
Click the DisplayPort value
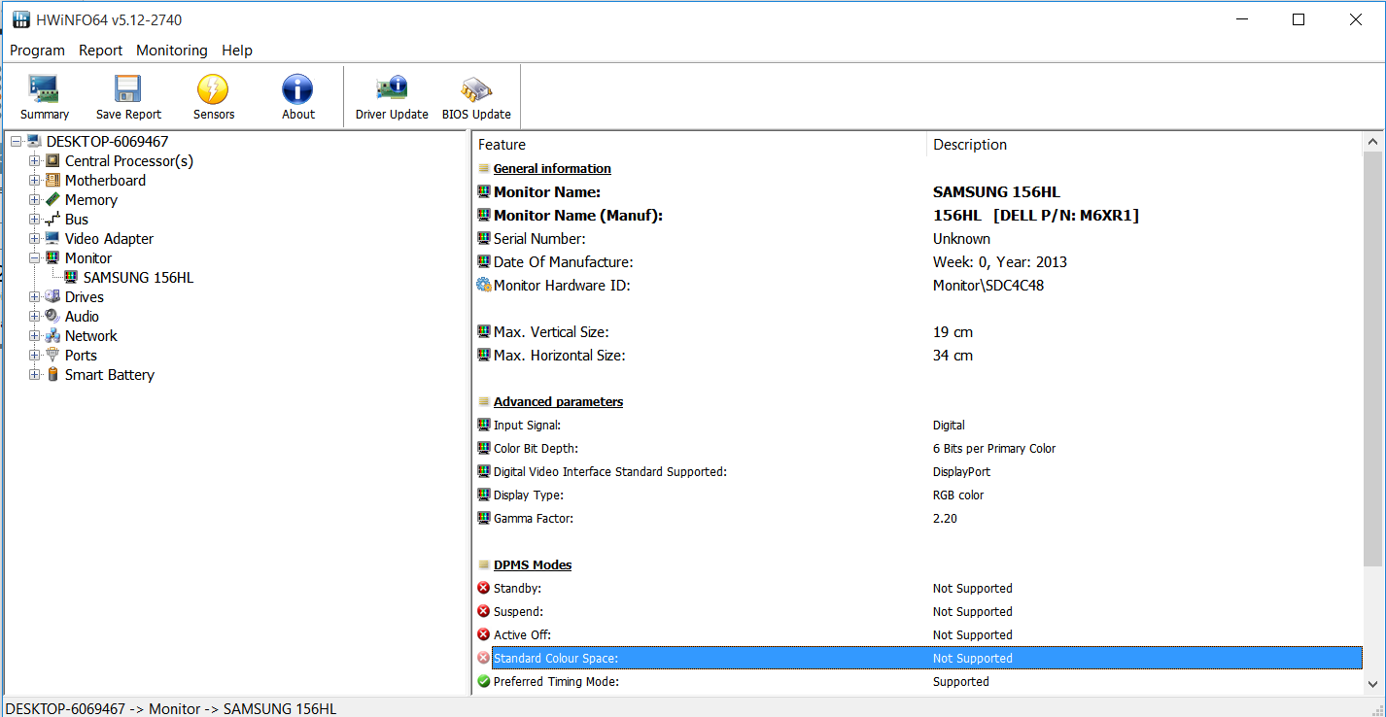coord(961,472)
